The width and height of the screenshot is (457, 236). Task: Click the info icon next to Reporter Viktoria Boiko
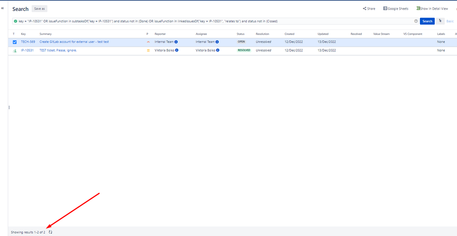click(177, 50)
